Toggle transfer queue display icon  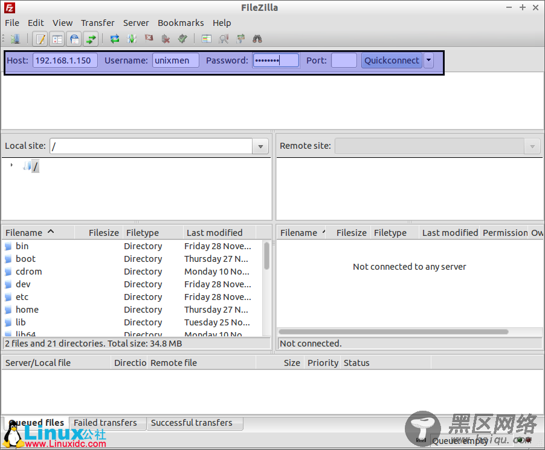coord(91,39)
